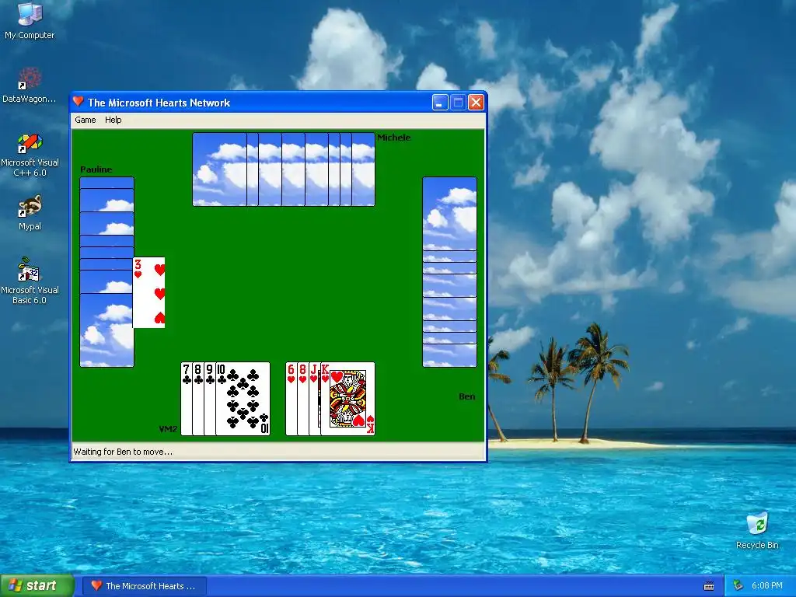Click the Michele player name
Image resolution: width=796 pixels, height=597 pixels.
tap(394, 138)
